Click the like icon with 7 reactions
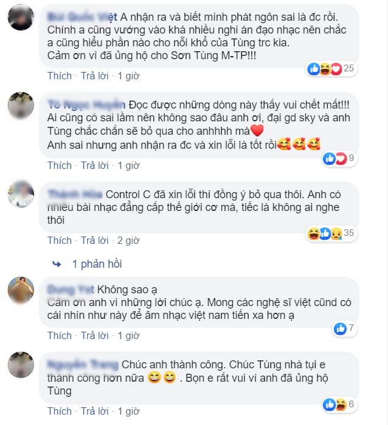This screenshot has height=425, width=388. pyautogui.click(x=340, y=329)
